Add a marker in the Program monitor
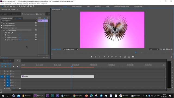This screenshot has width=174, height=98. 91,57
